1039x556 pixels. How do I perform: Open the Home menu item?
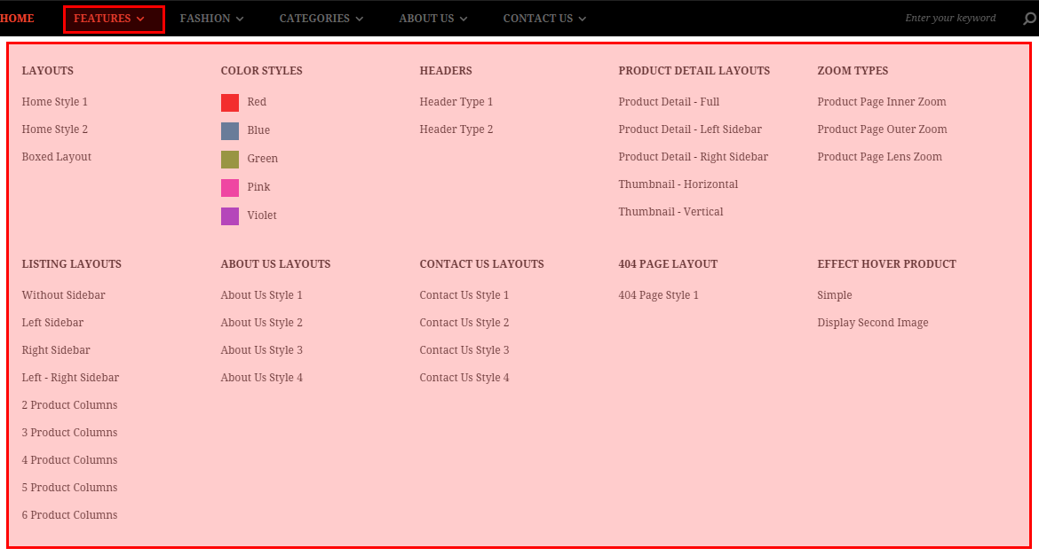pyautogui.click(x=17, y=19)
